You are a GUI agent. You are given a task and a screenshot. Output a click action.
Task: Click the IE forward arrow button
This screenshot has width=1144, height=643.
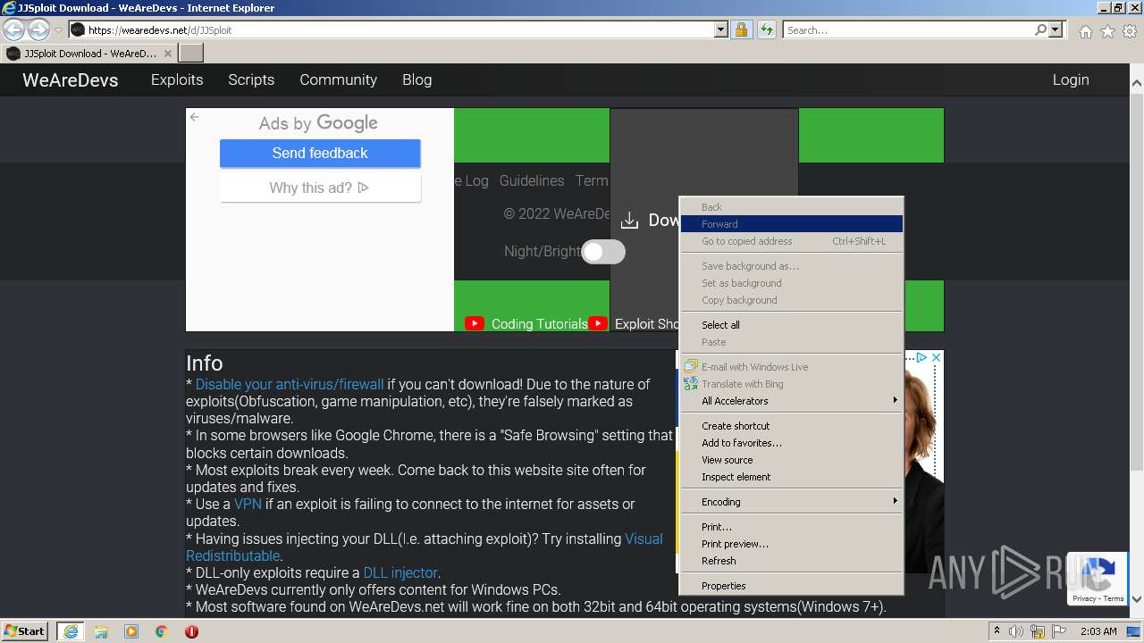(x=38, y=29)
